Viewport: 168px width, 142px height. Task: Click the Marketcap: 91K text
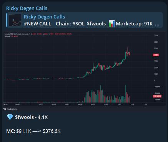point(134,24)
